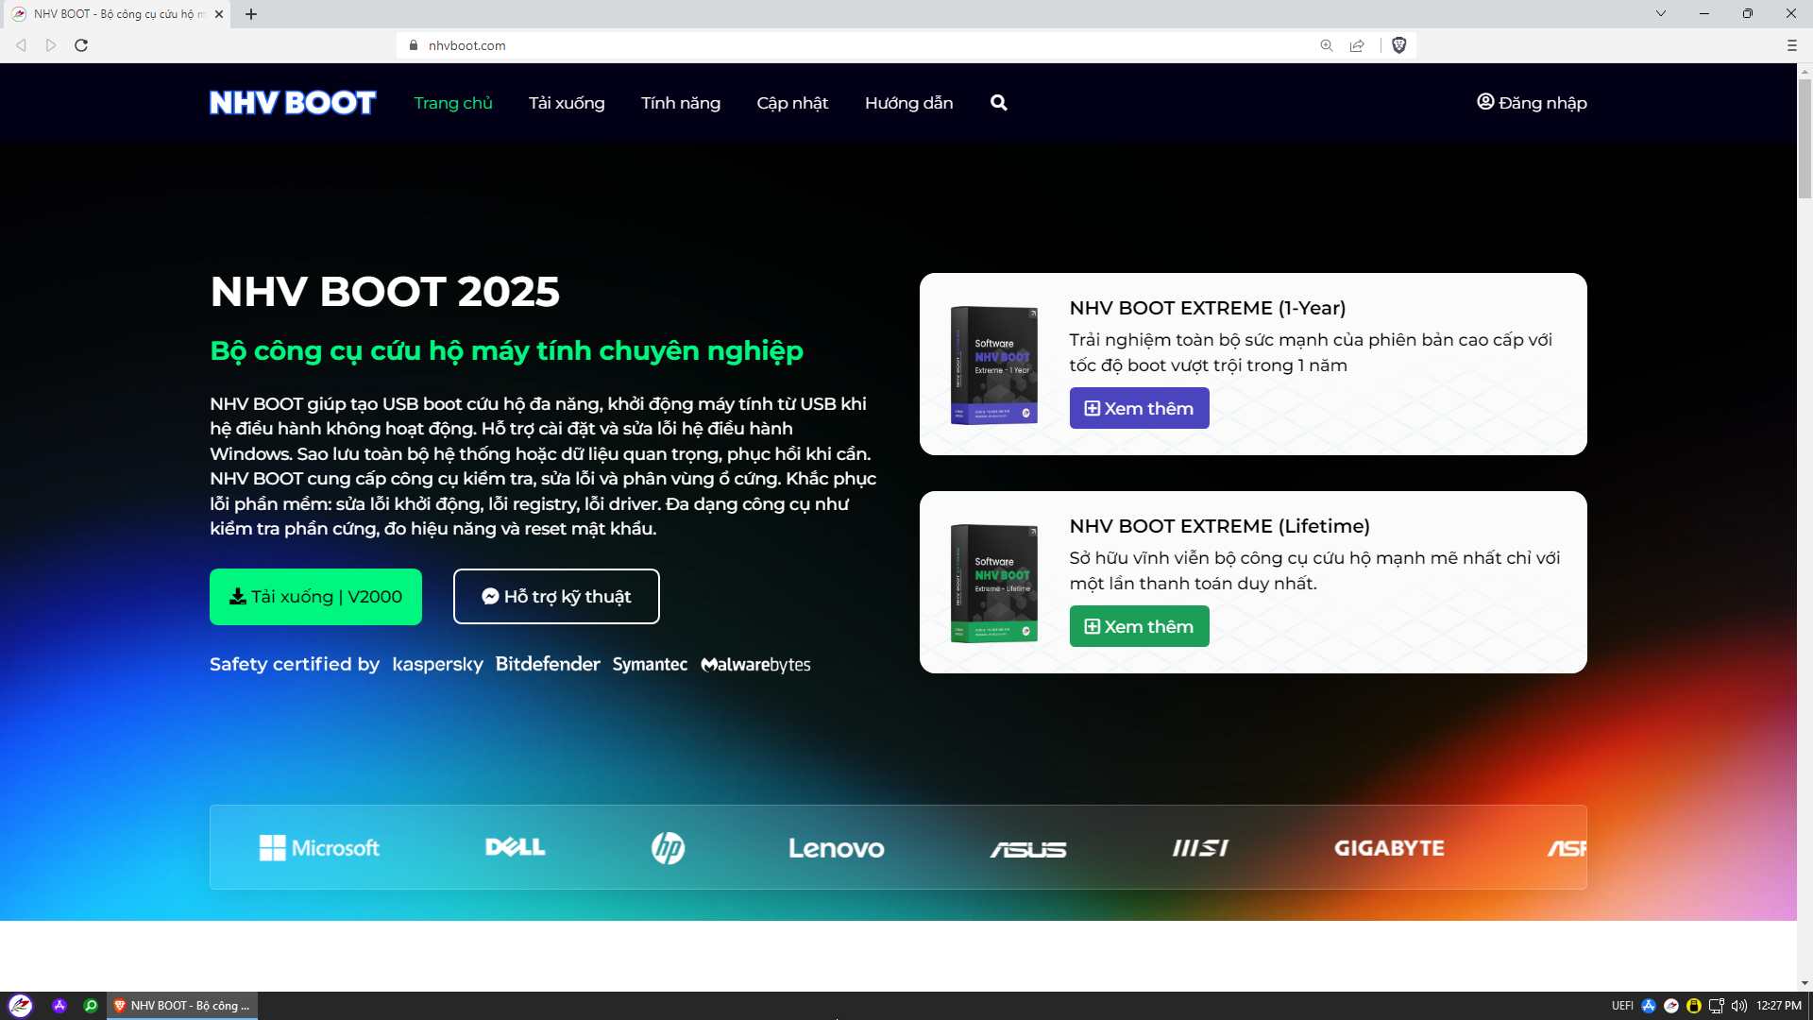The height and width of the screenshot is (1020, 1813).
Task: Click the Brave Shields lion icon
Action: click(x=1399, y=45)
